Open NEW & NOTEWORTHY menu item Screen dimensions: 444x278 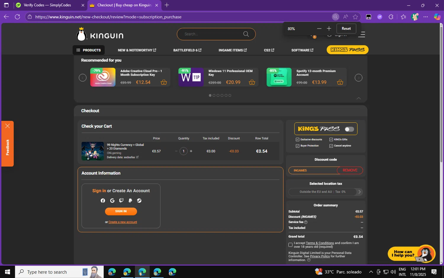pos(137,50)
